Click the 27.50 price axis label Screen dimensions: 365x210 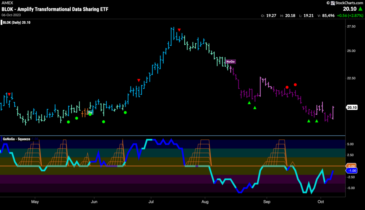pos(351,26)
